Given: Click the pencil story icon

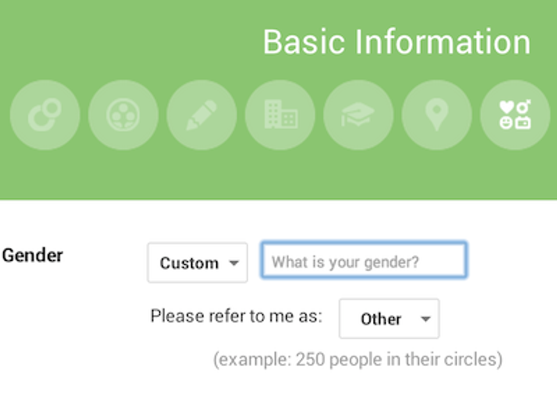Looking at the screenshot, I should pyautogui.click(x=201, y=115).
